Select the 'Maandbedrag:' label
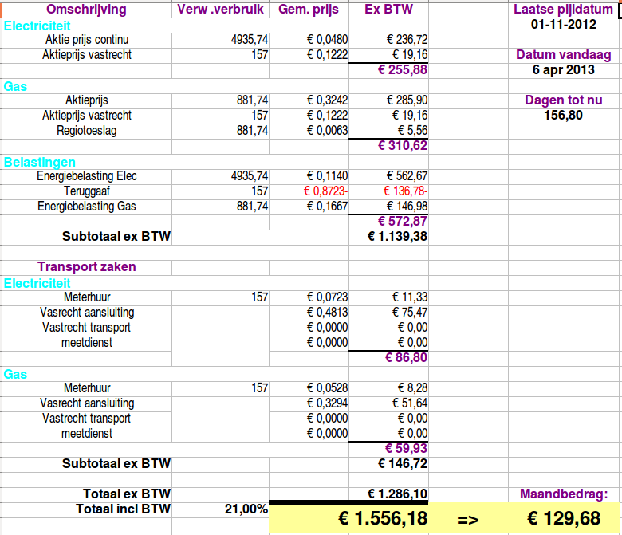The height and width of the screenshot is (535, 622). tap(563, 494)
